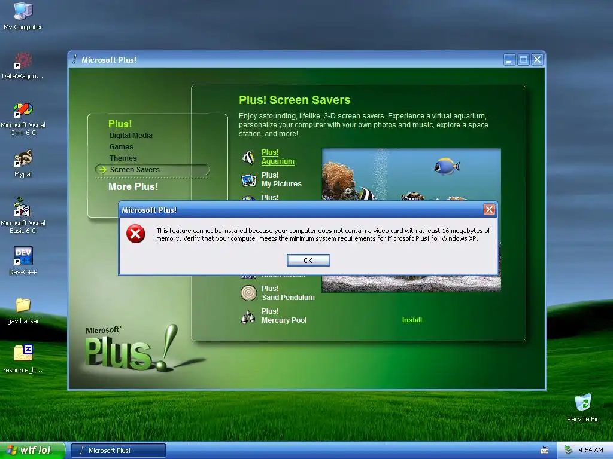Open My Computer desktop icon
This screenshot has height=459, width=613.
click(23, 16)
